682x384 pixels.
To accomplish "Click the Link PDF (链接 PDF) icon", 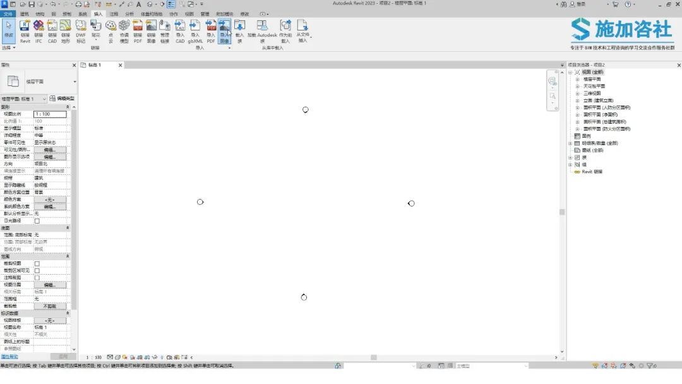I will [138, 32].
